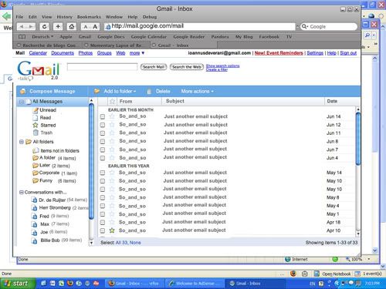
Task: Open the File menu
Action: pos(19,17)
